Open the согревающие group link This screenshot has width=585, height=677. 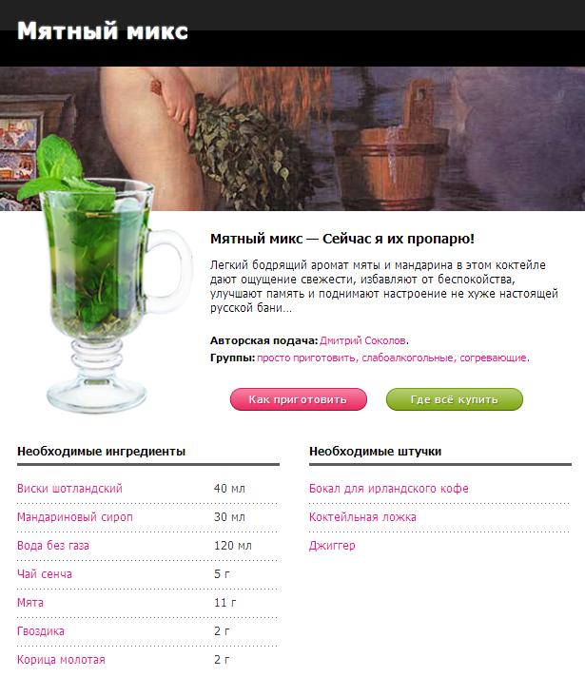[493, 358]
